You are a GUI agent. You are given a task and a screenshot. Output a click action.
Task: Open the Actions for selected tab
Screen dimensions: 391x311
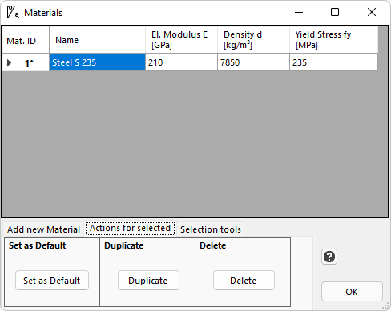coord(130,229)
